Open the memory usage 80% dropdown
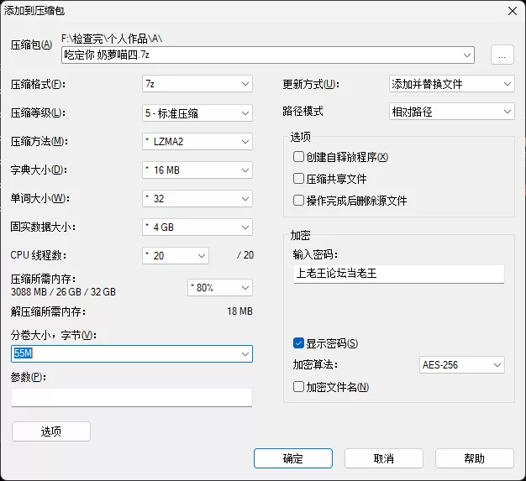This screenshot has height=481, width=526. [220, 288]
